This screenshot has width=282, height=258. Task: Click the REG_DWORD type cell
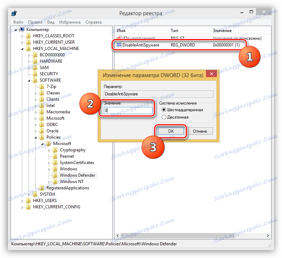[183, 45]
